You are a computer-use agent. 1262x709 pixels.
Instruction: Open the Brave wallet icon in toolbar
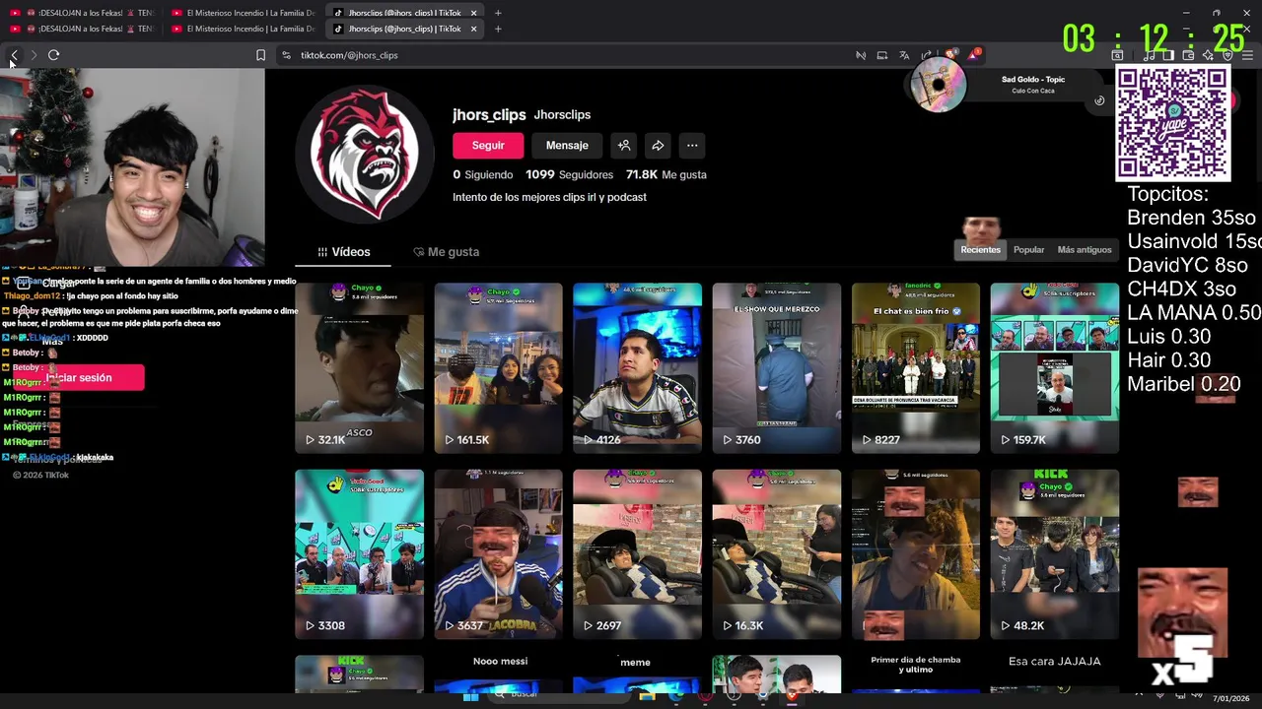pos(1188,55)
